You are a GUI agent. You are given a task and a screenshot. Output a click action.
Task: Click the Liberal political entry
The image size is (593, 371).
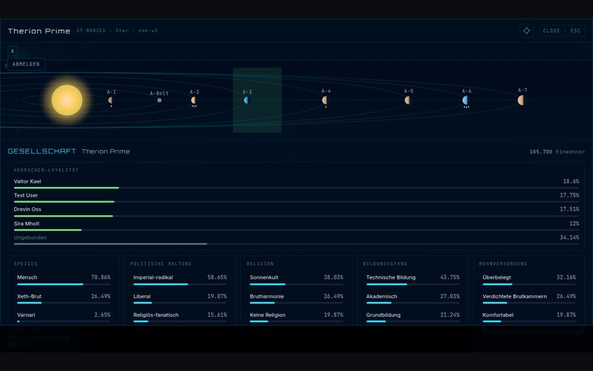[180, 299]
